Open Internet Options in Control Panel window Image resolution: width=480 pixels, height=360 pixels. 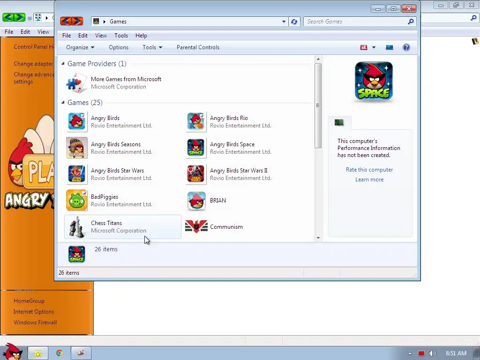pyautogui.click(x=34, y=312)
